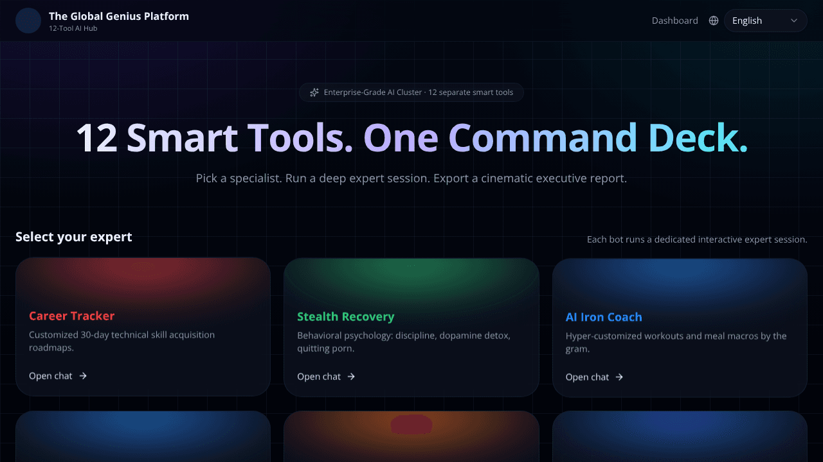823x462 pixels.
Task: Click the Global Genius Platform logo circle
Action: [x=28, y=21]
